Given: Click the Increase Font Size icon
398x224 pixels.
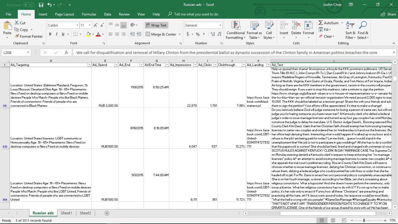Looking at the screenshot, I should point(96,25).
